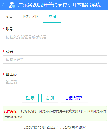
Task: Open registration via the 注 册 button
Action: pos(50,98)
